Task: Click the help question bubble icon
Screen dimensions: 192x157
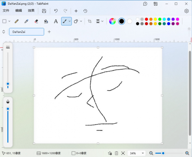Action: pyautogui.click(x=145, y=4)
